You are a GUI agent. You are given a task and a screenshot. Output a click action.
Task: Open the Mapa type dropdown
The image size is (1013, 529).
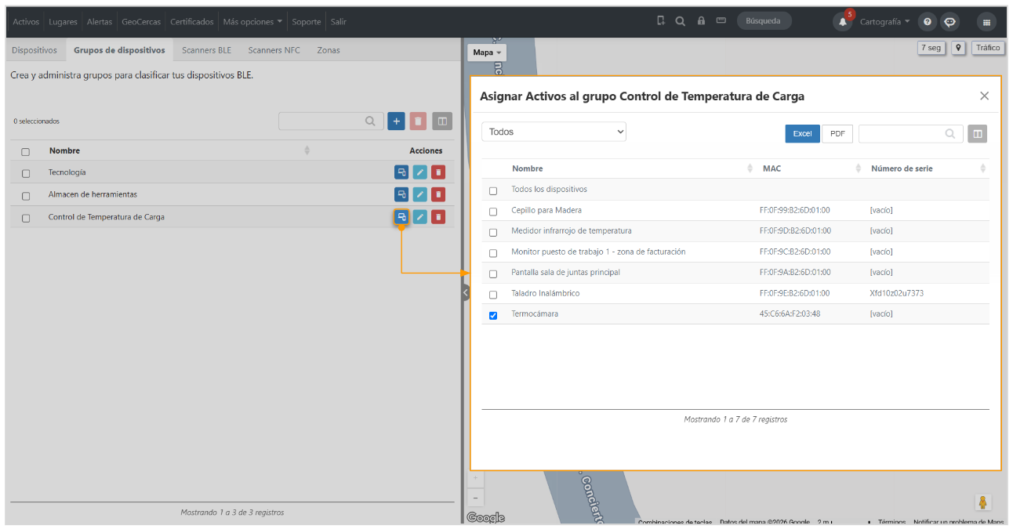click(487, 53)
